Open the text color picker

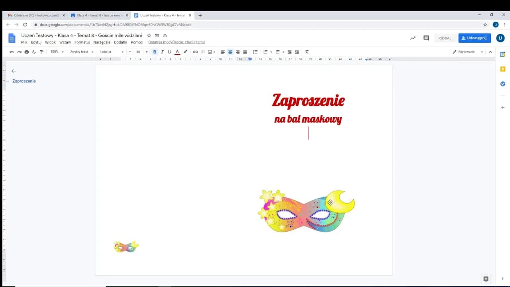pyautogui.click(x=177, y=51)
